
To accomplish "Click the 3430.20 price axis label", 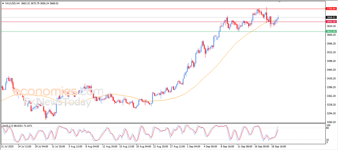I will 331,79.
